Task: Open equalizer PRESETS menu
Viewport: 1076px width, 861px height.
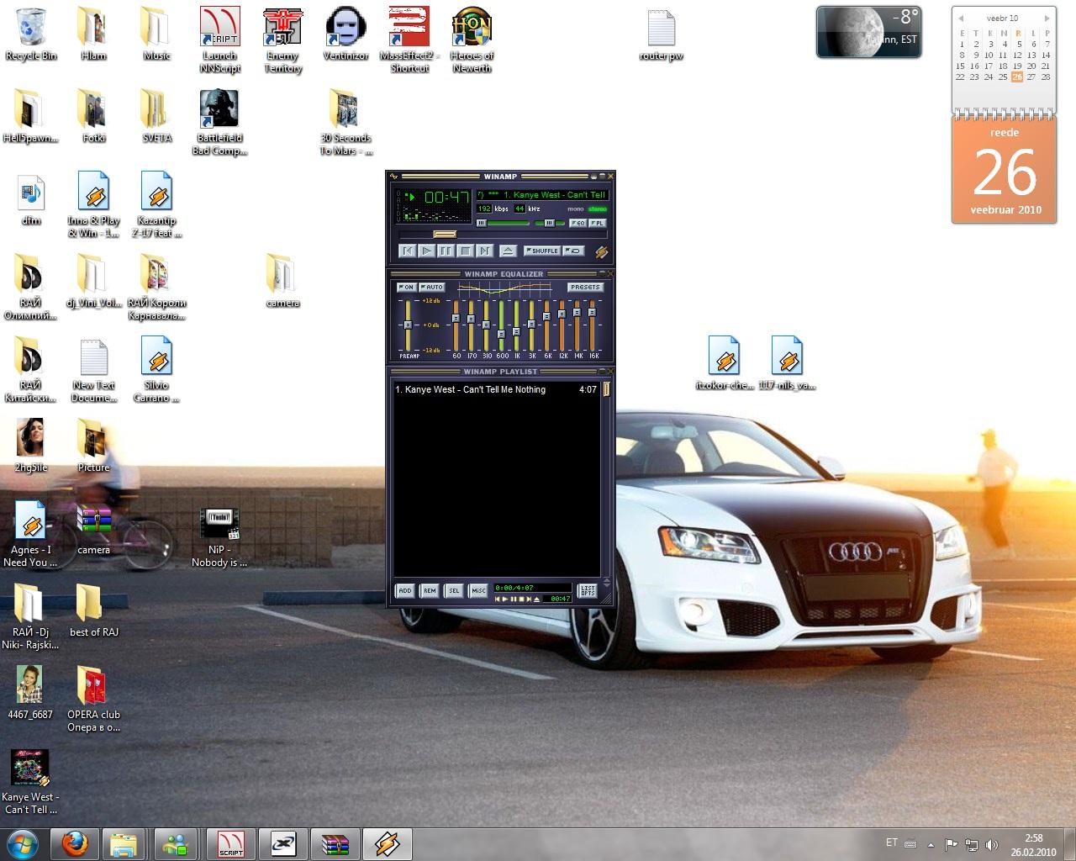Action: (x=585, y=287)
